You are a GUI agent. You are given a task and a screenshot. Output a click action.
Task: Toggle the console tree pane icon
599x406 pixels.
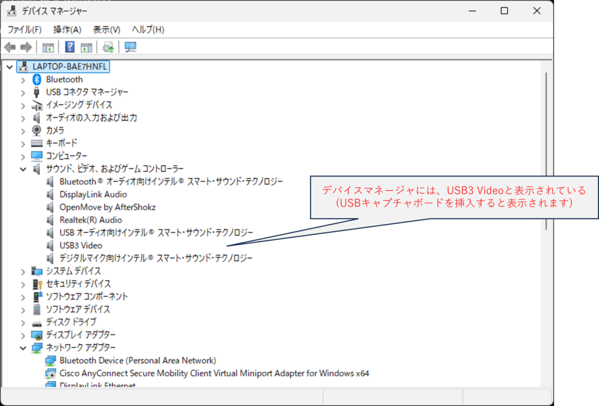point(48,47)
